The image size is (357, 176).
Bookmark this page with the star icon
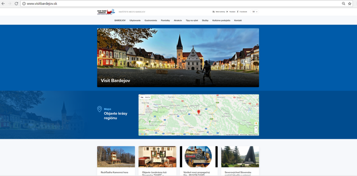pos(350,3)
